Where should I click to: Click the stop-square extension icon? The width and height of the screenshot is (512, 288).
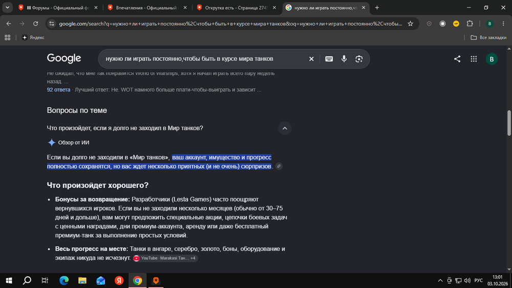point(442,24)
